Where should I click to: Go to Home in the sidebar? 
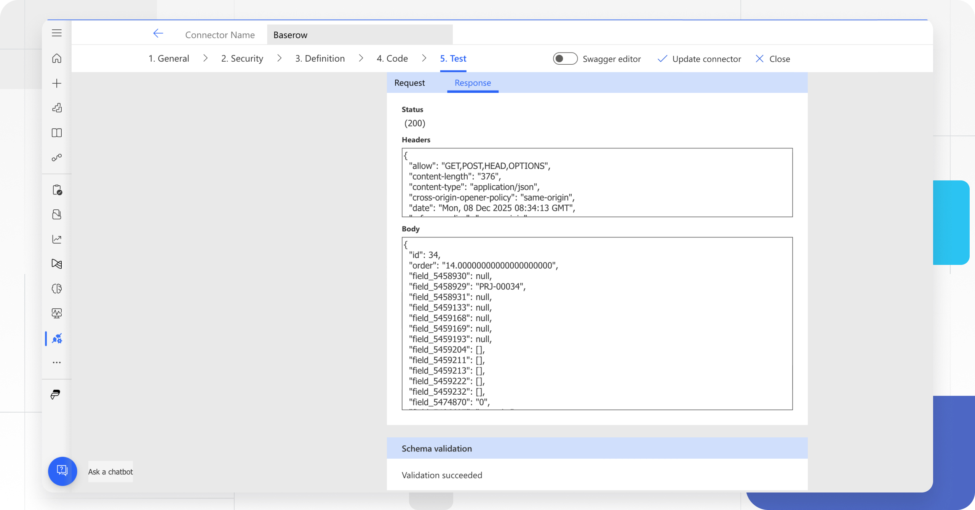click(x=57, y=58)
